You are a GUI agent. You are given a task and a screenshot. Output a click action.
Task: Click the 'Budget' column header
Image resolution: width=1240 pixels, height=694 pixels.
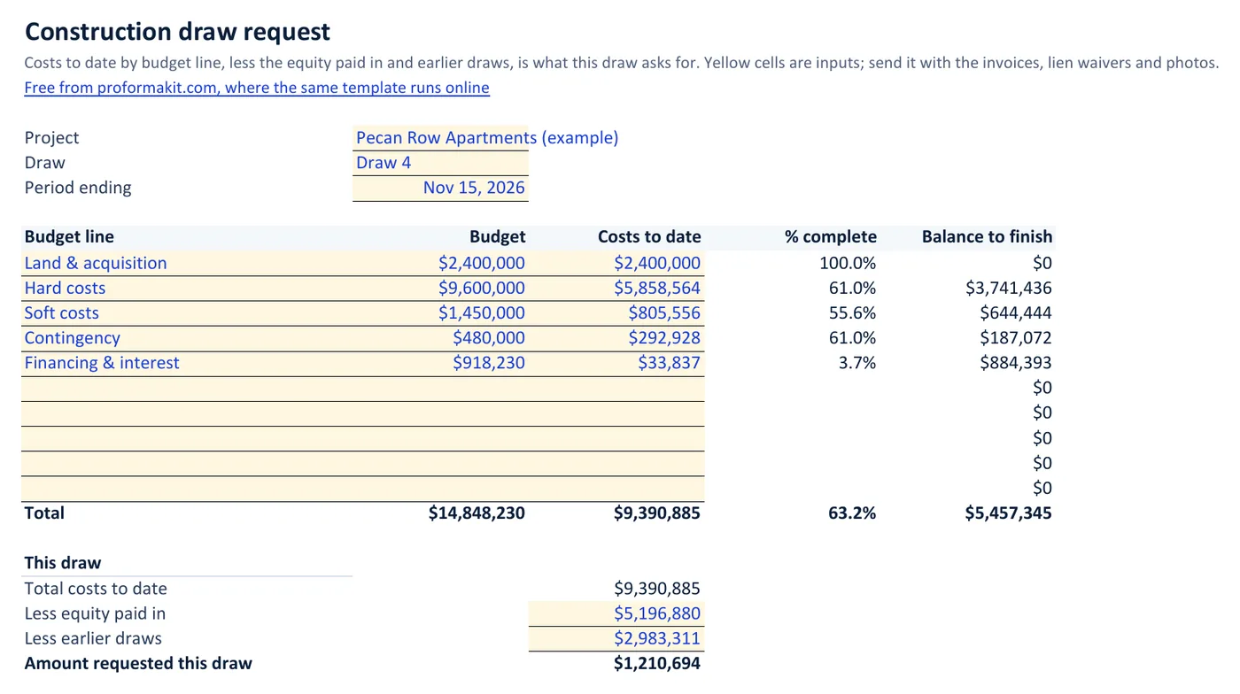pos(497,236)
